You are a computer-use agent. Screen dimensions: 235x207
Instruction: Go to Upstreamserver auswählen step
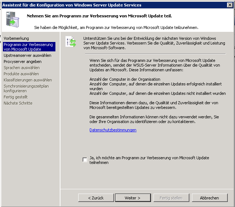(28, 56)
